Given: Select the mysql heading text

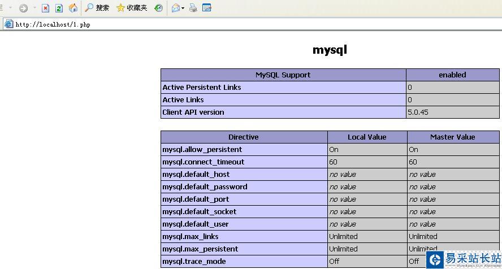Looking at the screenshot, I should tap(330, 50).
